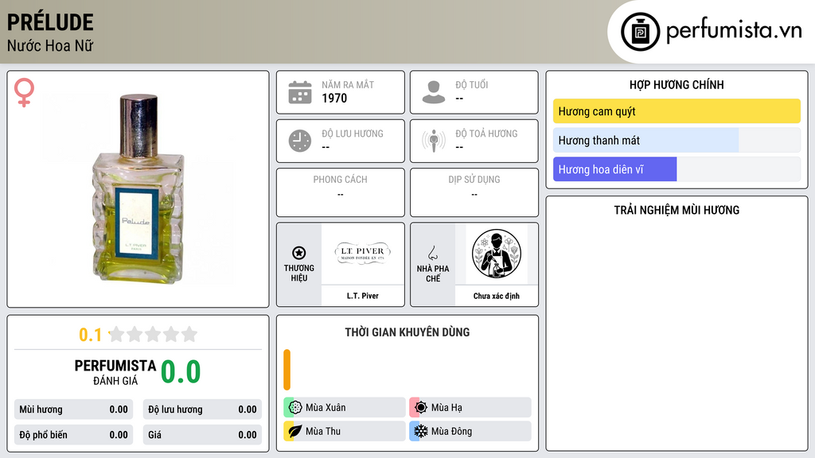Click the star badge icon above Thương hiệu

pyautogui.click(x=299, y=253)
